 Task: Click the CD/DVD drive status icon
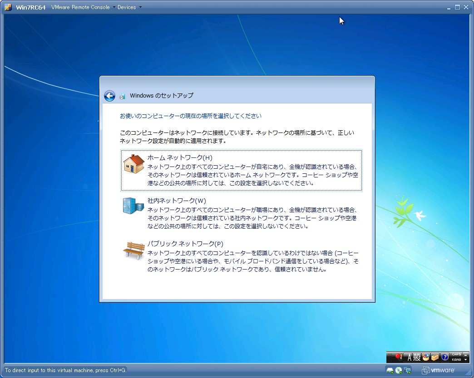(399, 370)
